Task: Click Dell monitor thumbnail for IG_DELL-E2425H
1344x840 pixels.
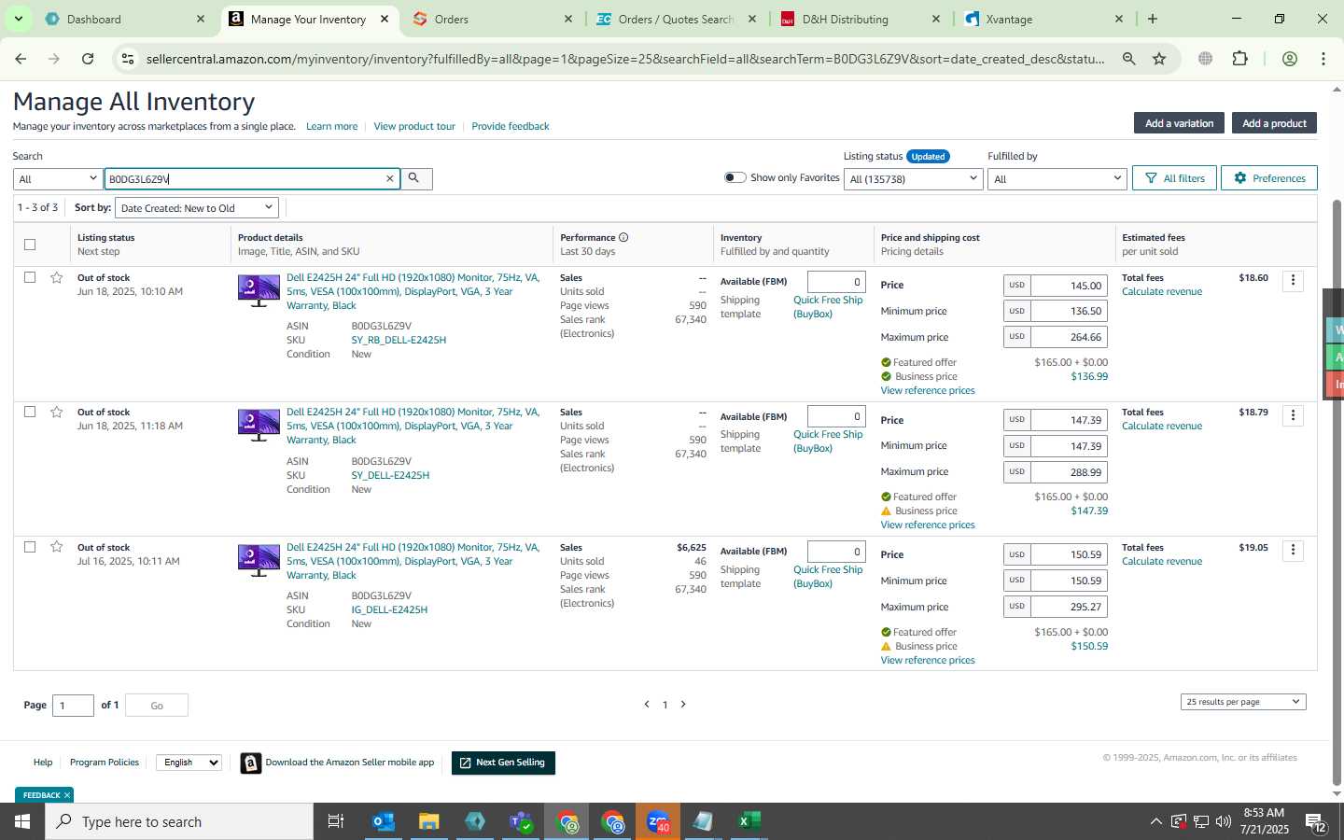Action: click(259, 560)
